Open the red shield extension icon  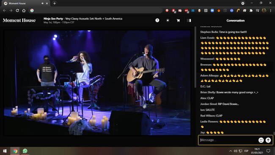point(167,11)
